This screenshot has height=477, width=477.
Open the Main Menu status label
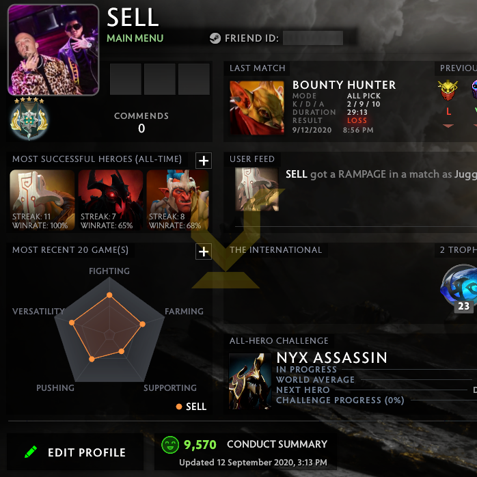(x=135, y=38)
